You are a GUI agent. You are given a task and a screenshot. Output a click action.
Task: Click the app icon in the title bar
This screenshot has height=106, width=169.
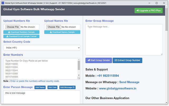coord(3,3)
